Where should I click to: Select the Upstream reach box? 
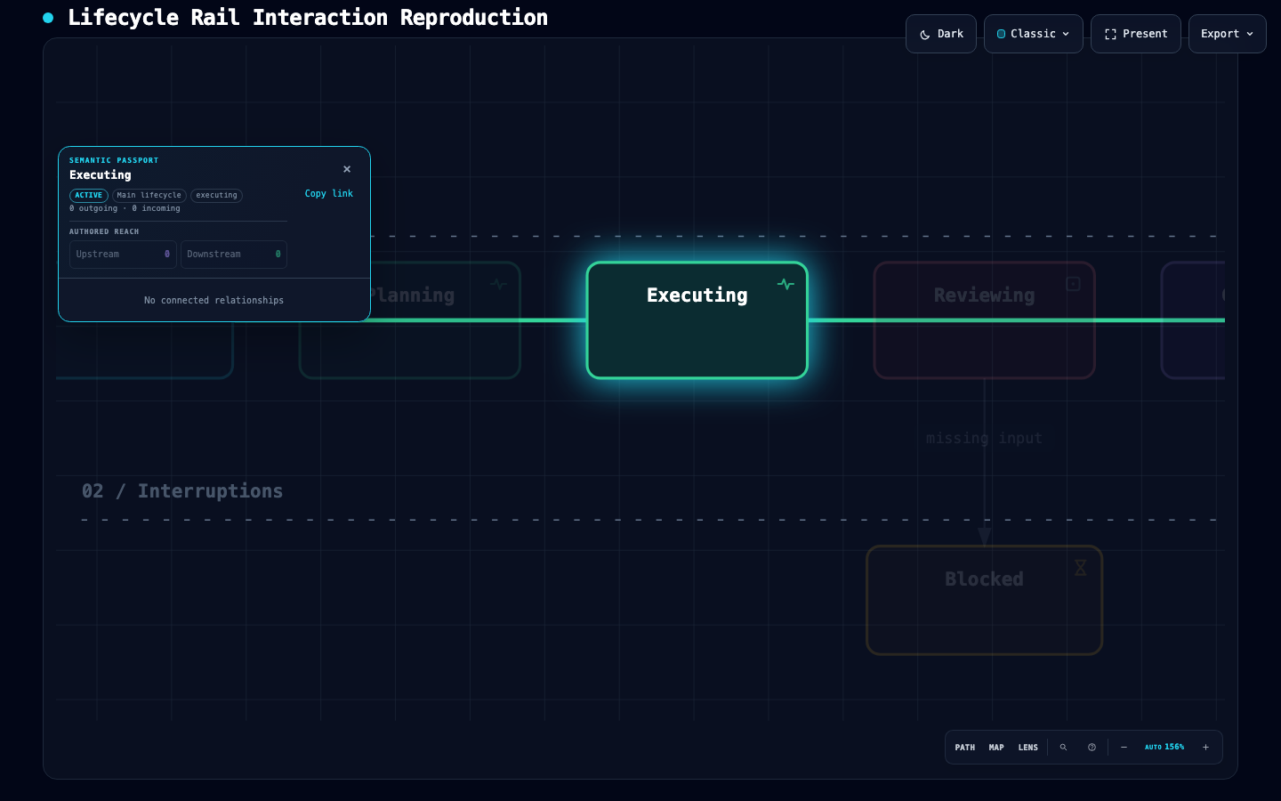coord(123,255)
